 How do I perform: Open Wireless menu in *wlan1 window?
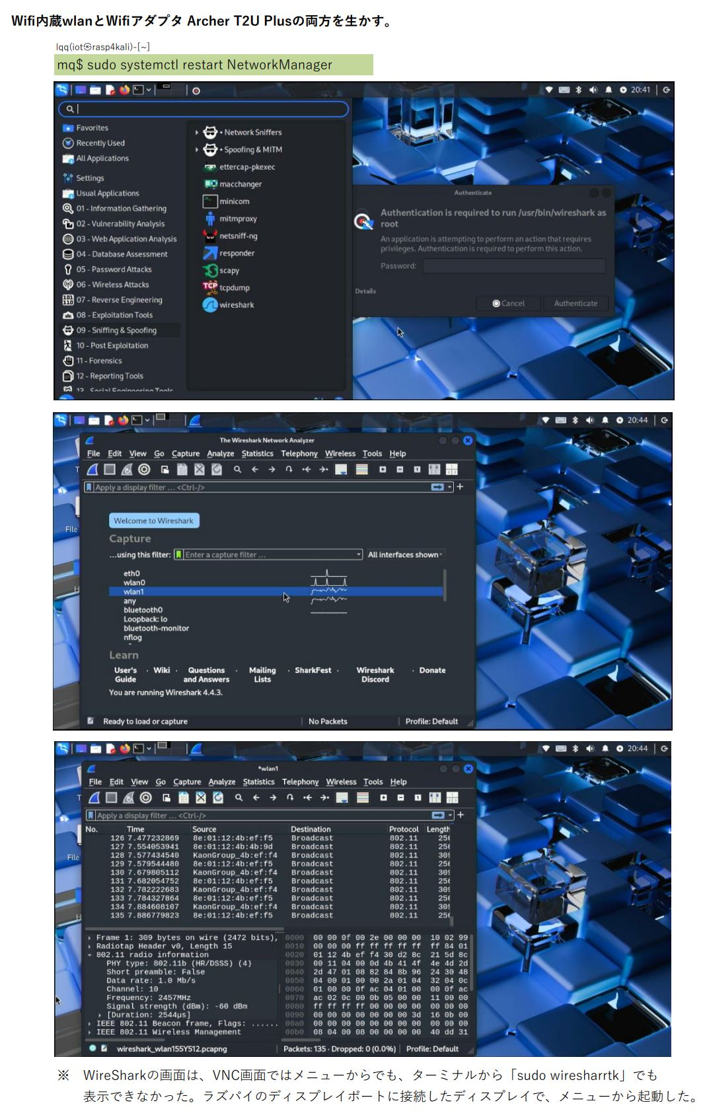[341, 782]
